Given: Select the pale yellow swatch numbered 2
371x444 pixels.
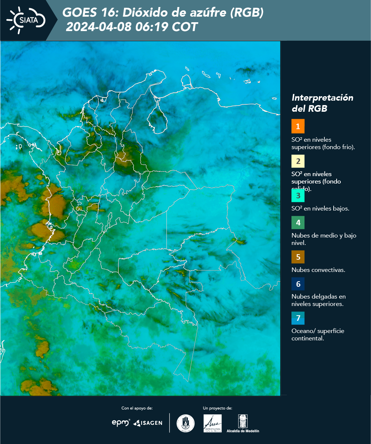Looking at the screenshot, I should [298, 161].
